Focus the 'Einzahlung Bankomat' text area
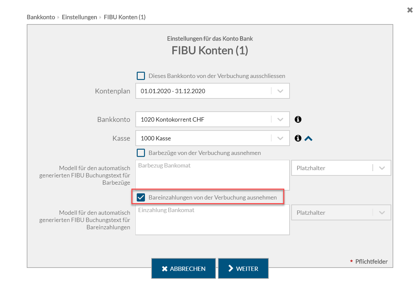 (x=213, y=220)
